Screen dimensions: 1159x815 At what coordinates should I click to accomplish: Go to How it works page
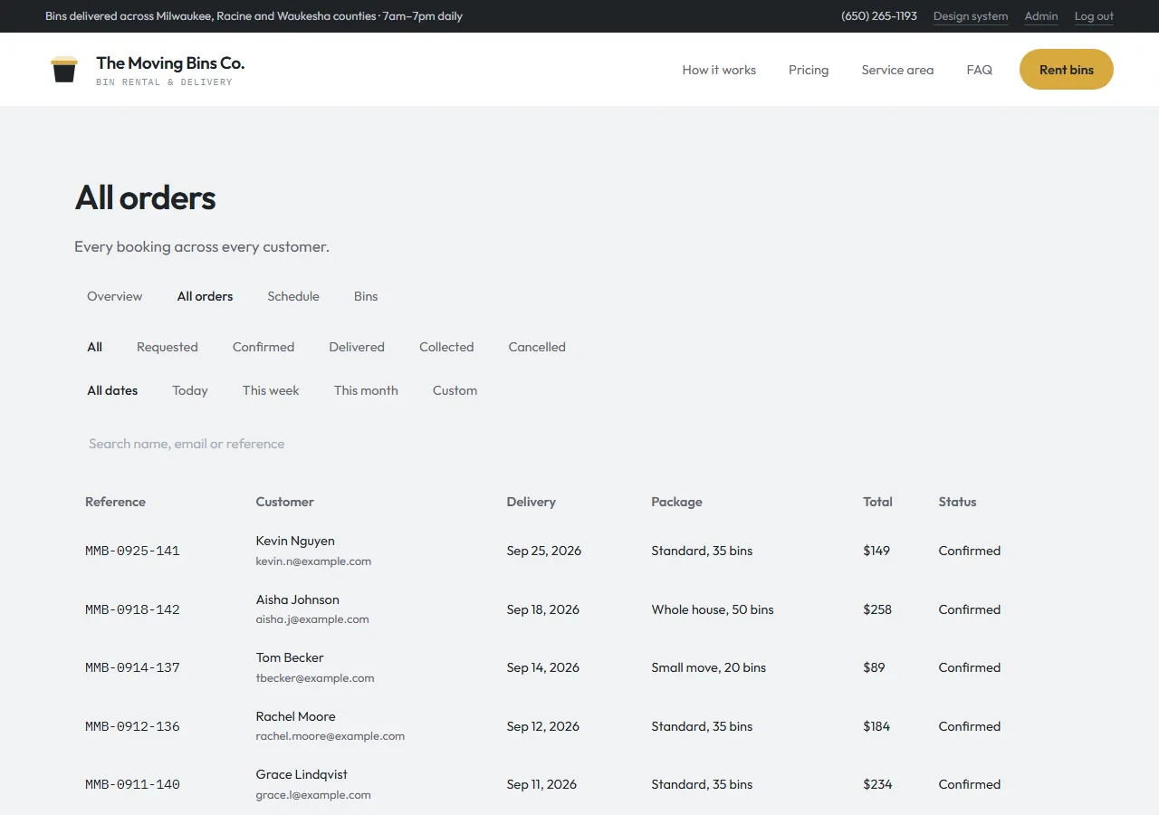pos(719,70)
